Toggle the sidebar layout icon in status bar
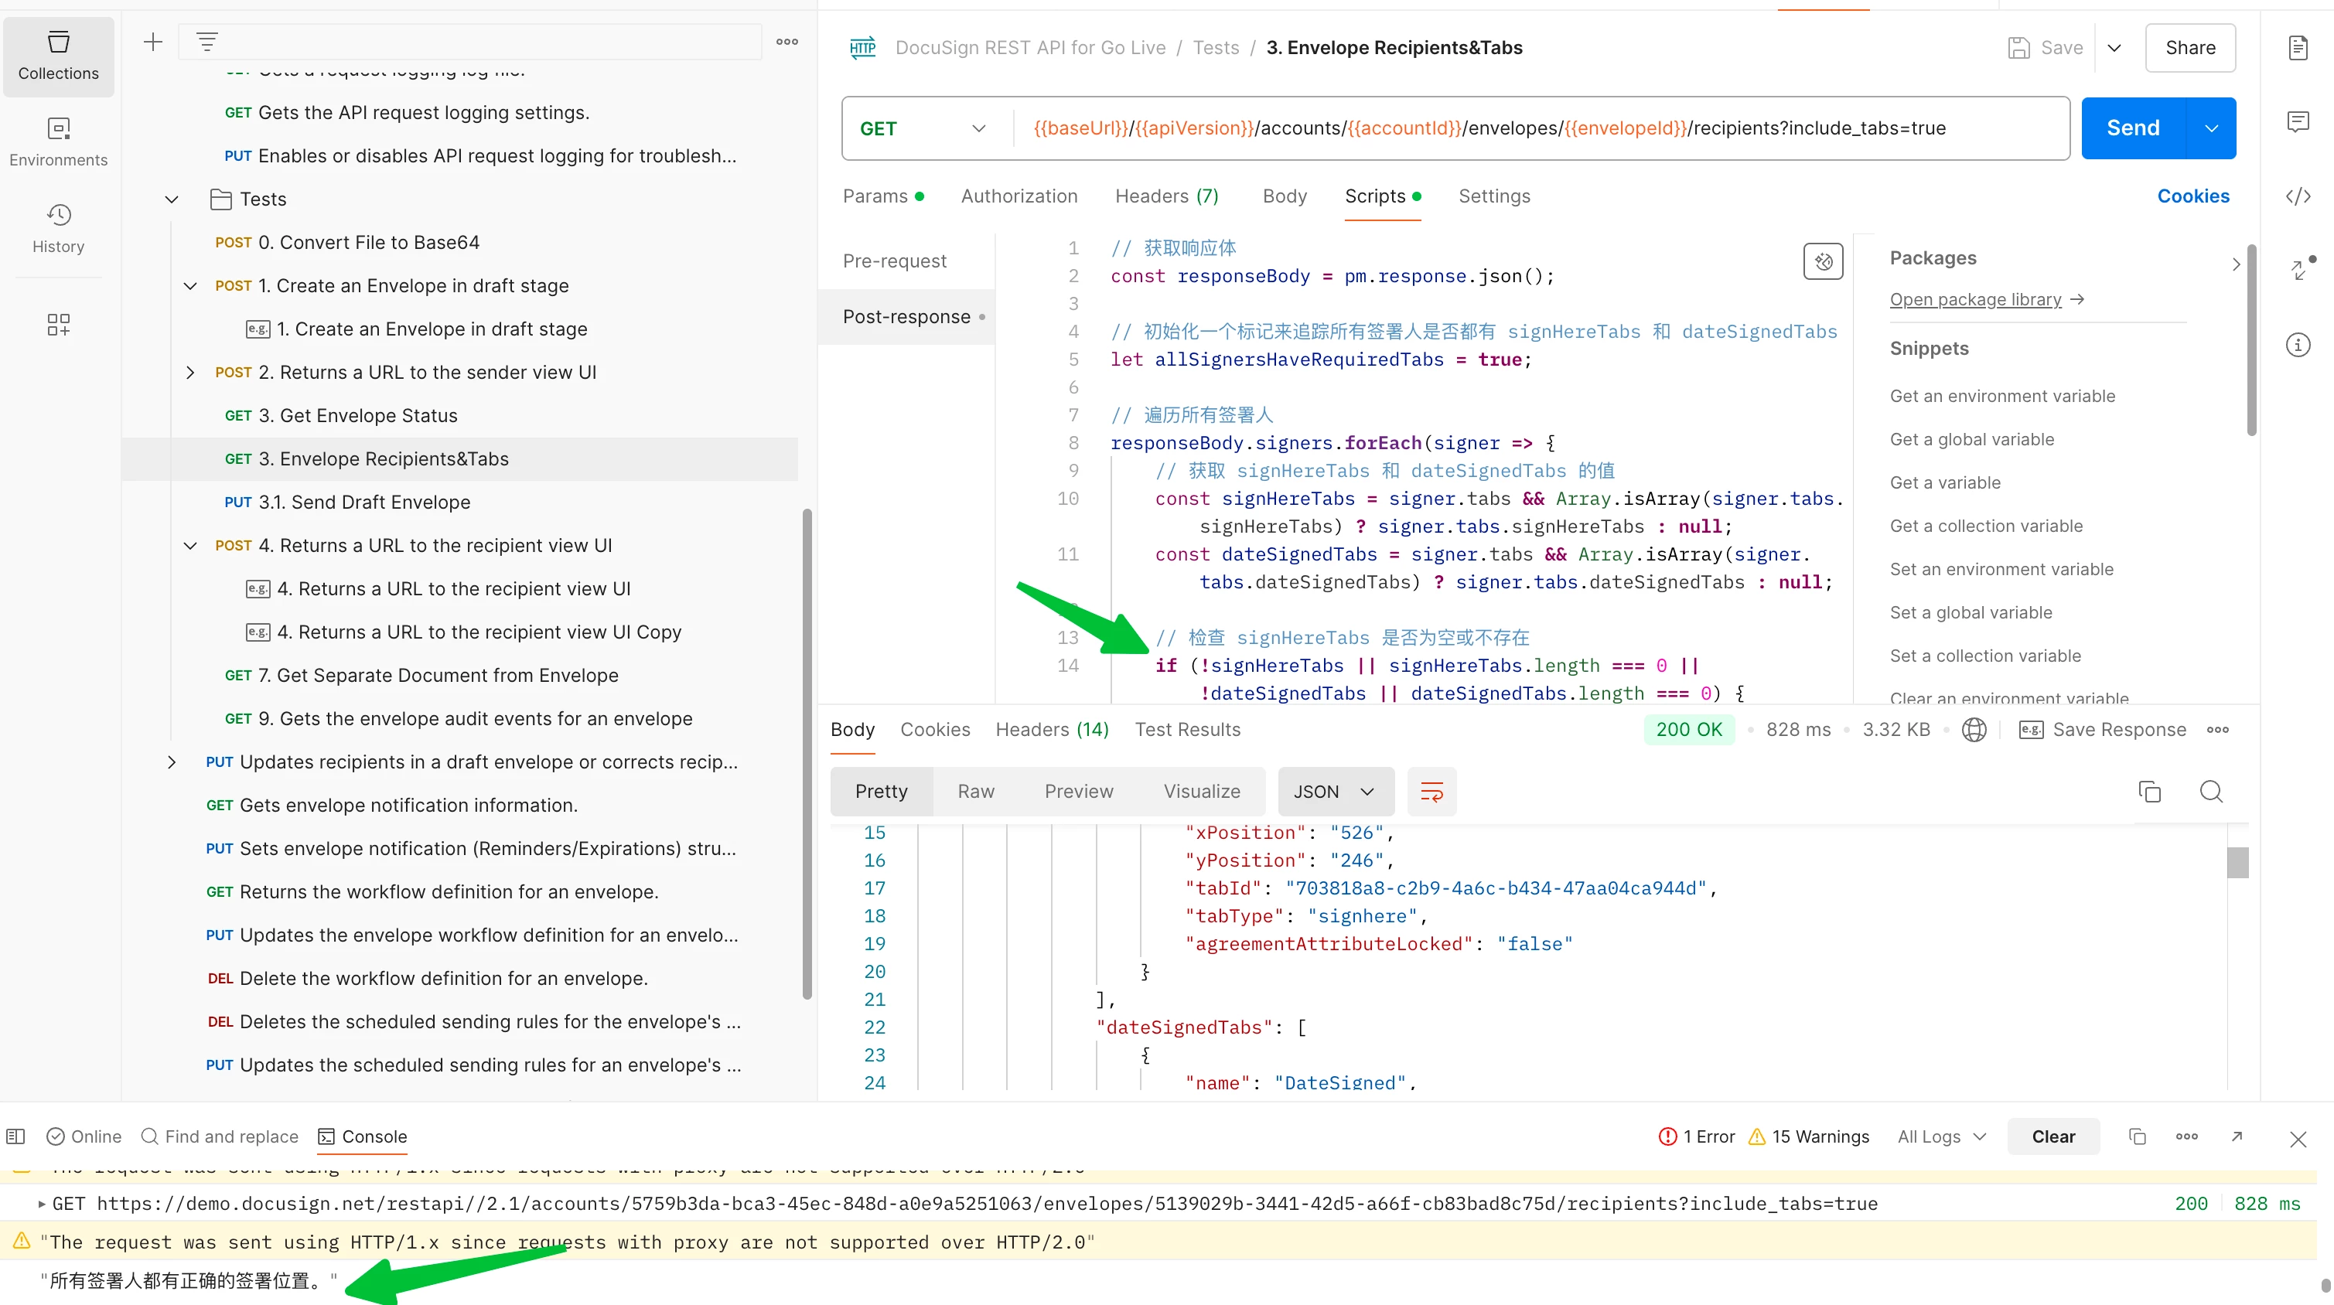 tap(15, 1136)
